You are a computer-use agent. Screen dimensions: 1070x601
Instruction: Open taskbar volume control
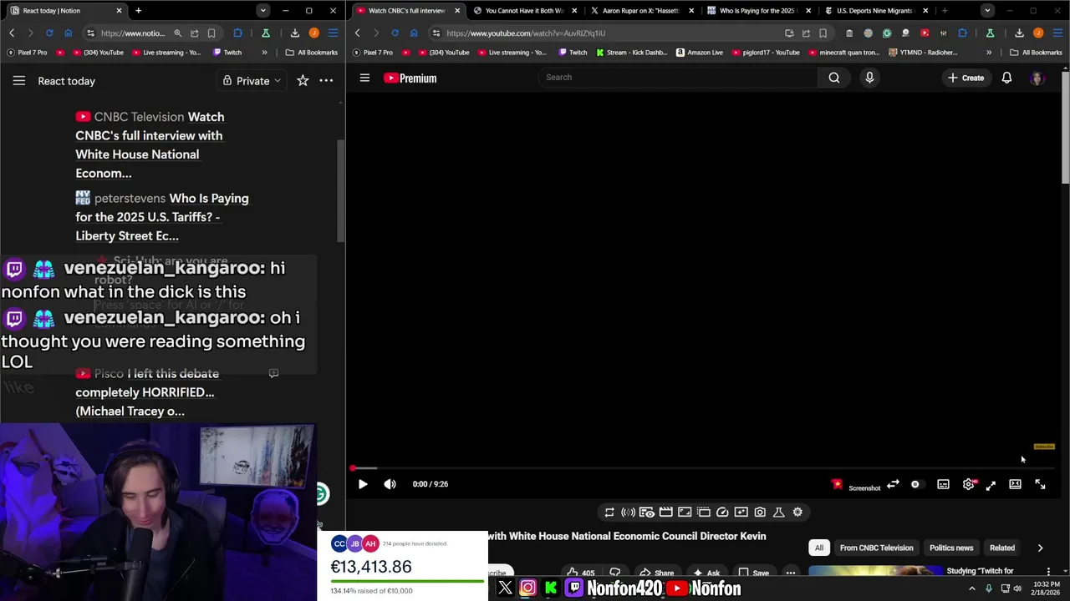pyautogui.click(x=1017, y=588)
